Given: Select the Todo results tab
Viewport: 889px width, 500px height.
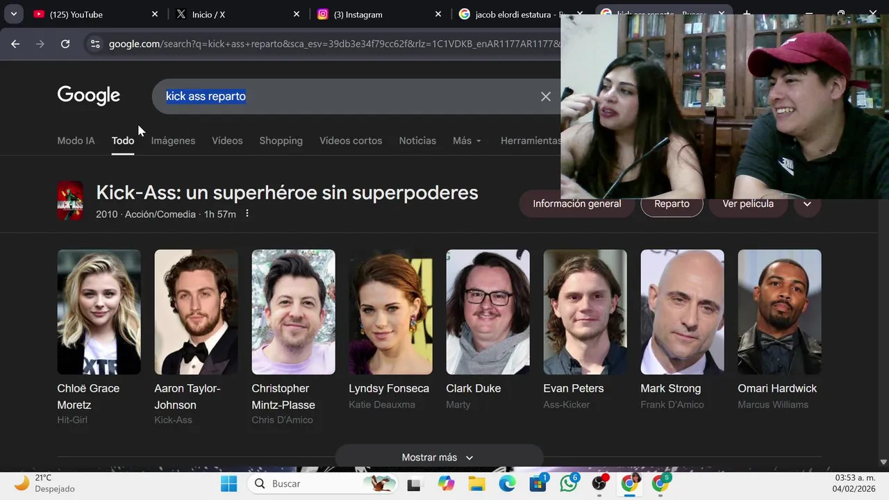Looking at the screenshot, I should pos(123,140).
